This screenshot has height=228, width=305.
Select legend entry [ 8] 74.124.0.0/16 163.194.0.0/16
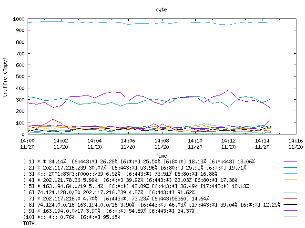pyautogui.click(x=152, y=205)
